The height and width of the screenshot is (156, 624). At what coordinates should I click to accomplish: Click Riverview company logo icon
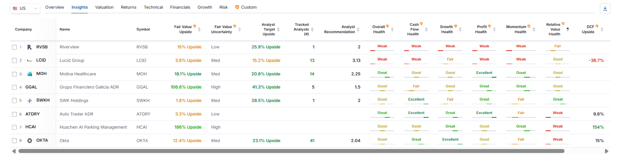click(30, 47)
